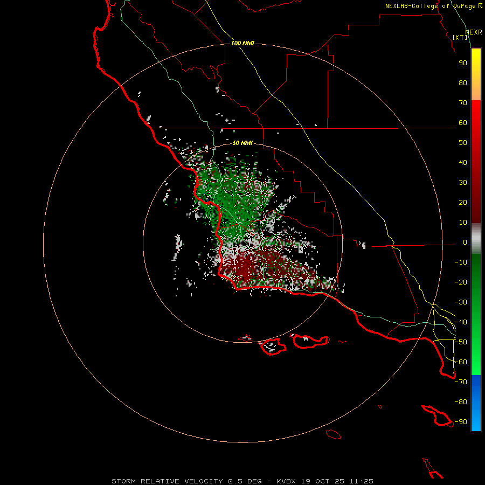This screenshot has width=485, height=485.
Task: Select the "90" value on velocity scale
Action: pyautogui.click(x=463, y=63)
